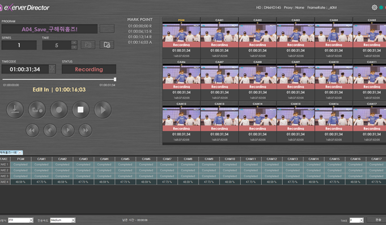Click the transfer button at bottom right

[376, 220]
